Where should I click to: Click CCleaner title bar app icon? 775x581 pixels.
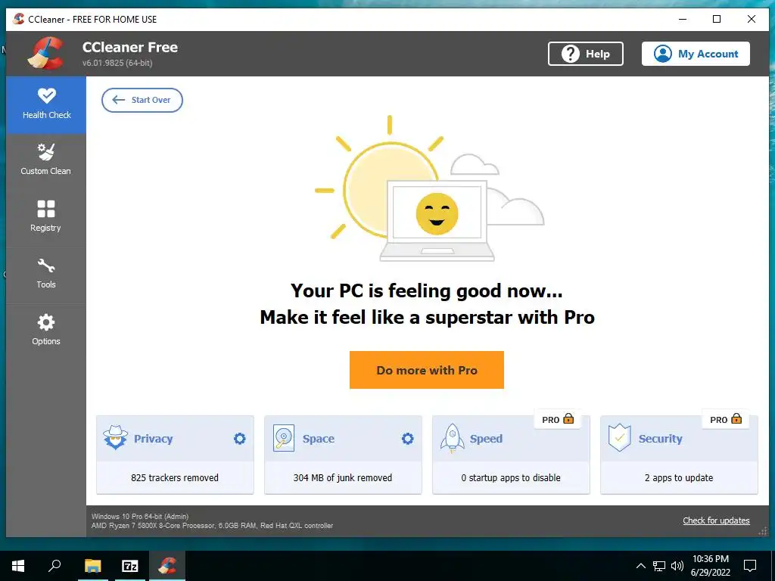pyautogui.click(x=19, y=19)
